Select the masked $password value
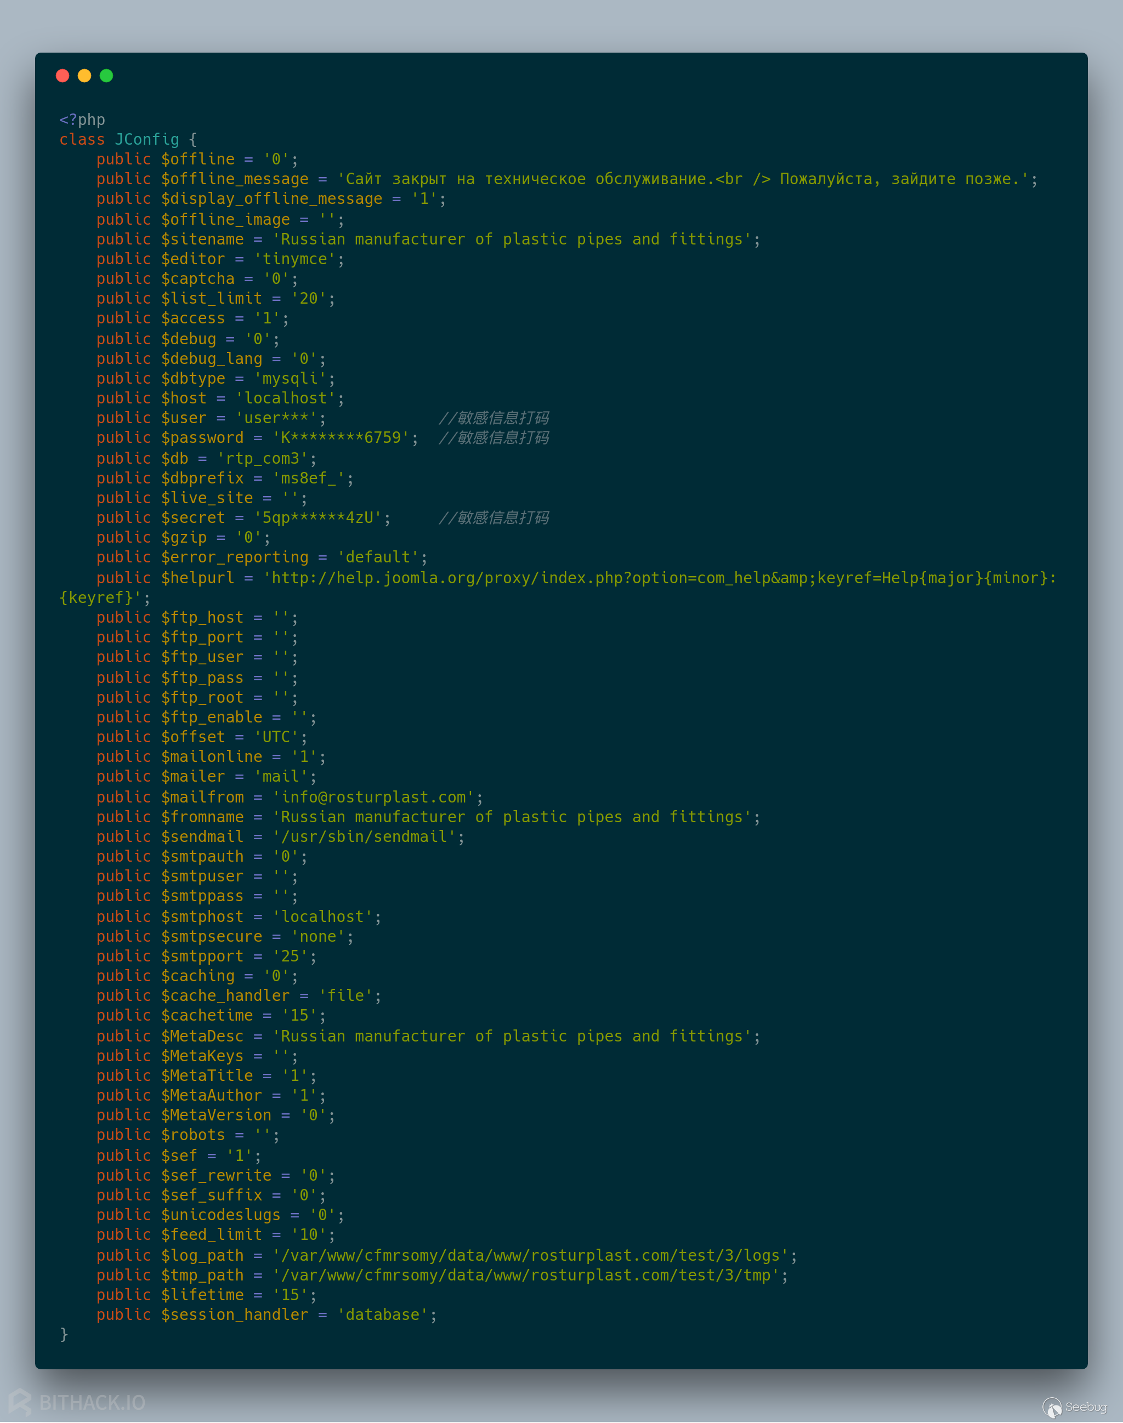1123x1423 pixels. (x=340, y=437)
